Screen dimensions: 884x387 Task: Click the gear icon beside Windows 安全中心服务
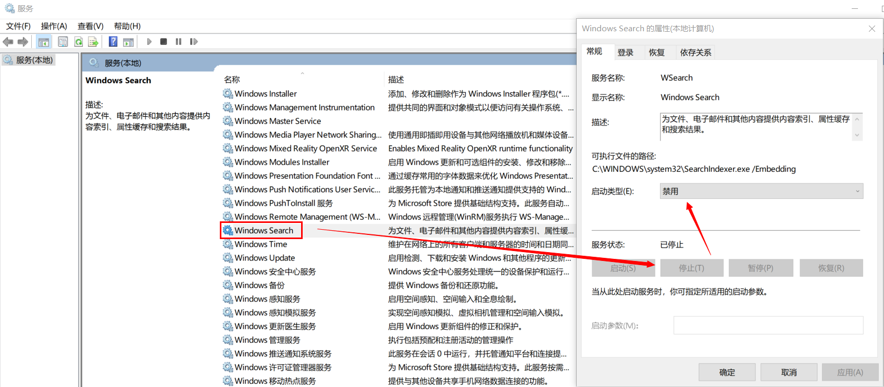pos(228,271)
